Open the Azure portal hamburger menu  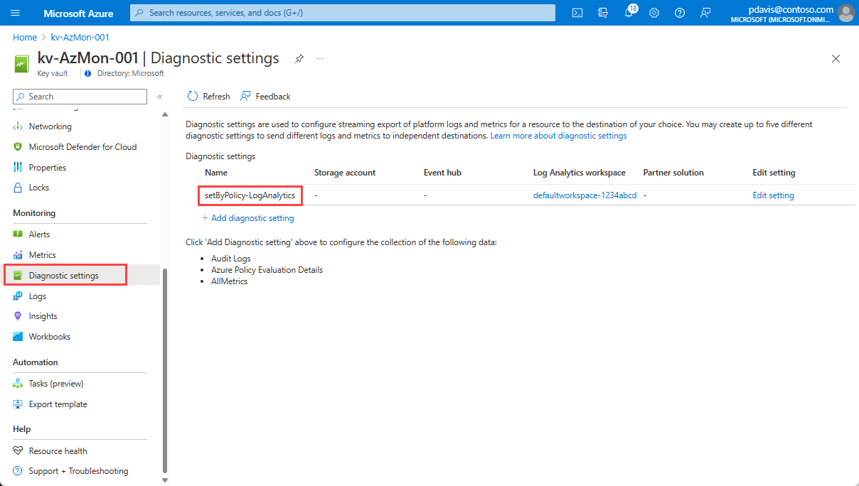(16, 13)
